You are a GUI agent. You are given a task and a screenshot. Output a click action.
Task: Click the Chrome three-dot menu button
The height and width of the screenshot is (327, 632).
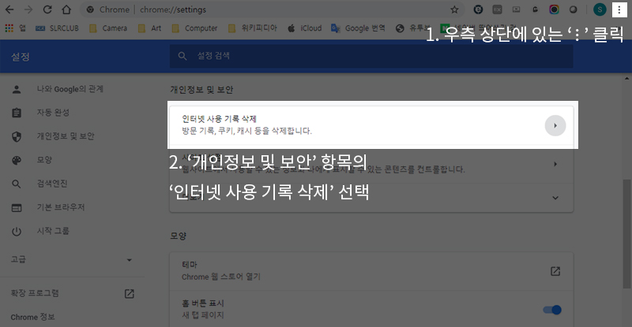point(619,9)
